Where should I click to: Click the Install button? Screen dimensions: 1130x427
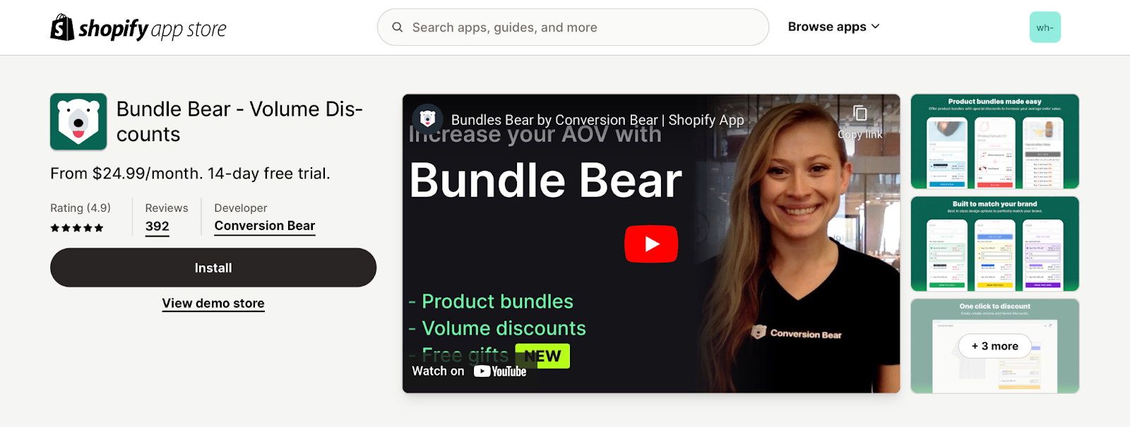[213, 267]
